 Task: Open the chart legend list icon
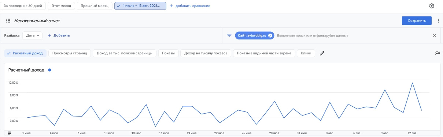tap(9, 133)
